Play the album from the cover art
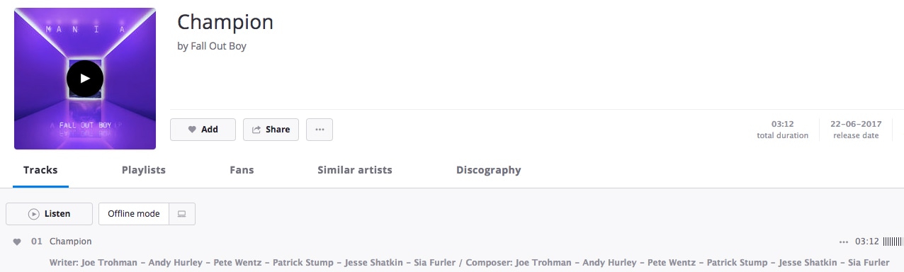This screenshot has width=904, height=272. [85, 79]
